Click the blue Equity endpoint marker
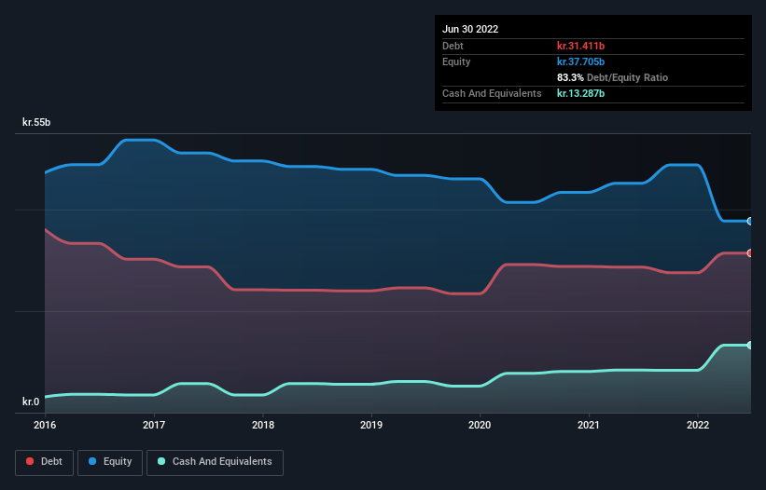The height and width of the screenshot is (490, 766). point(750,222)
